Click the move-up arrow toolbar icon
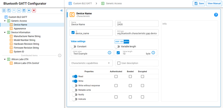 [14, 11]
